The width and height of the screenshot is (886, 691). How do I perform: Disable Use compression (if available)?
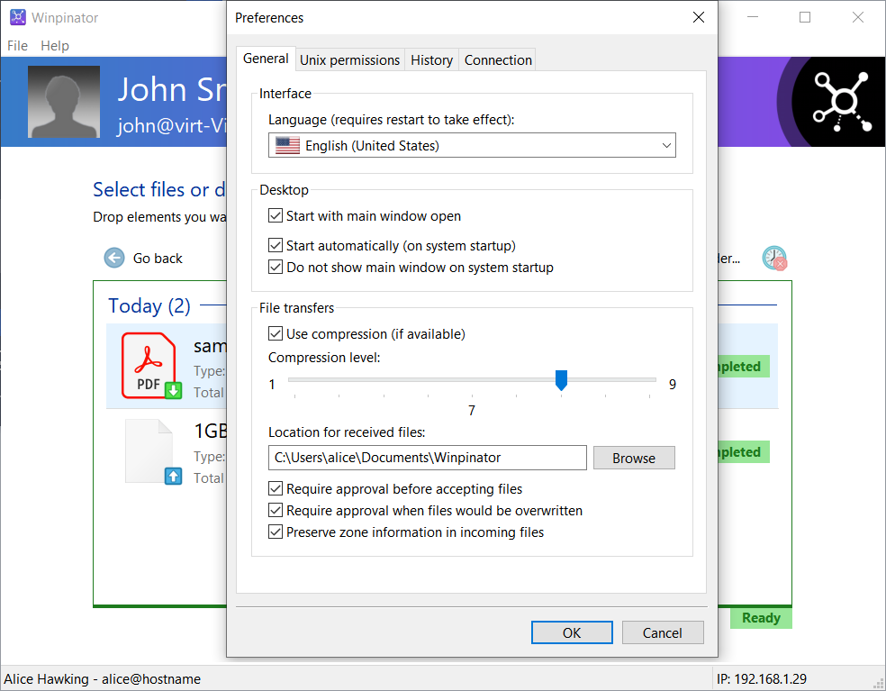(275, 333)
